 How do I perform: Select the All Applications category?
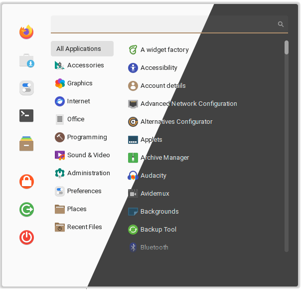click(x=82, y=48)
